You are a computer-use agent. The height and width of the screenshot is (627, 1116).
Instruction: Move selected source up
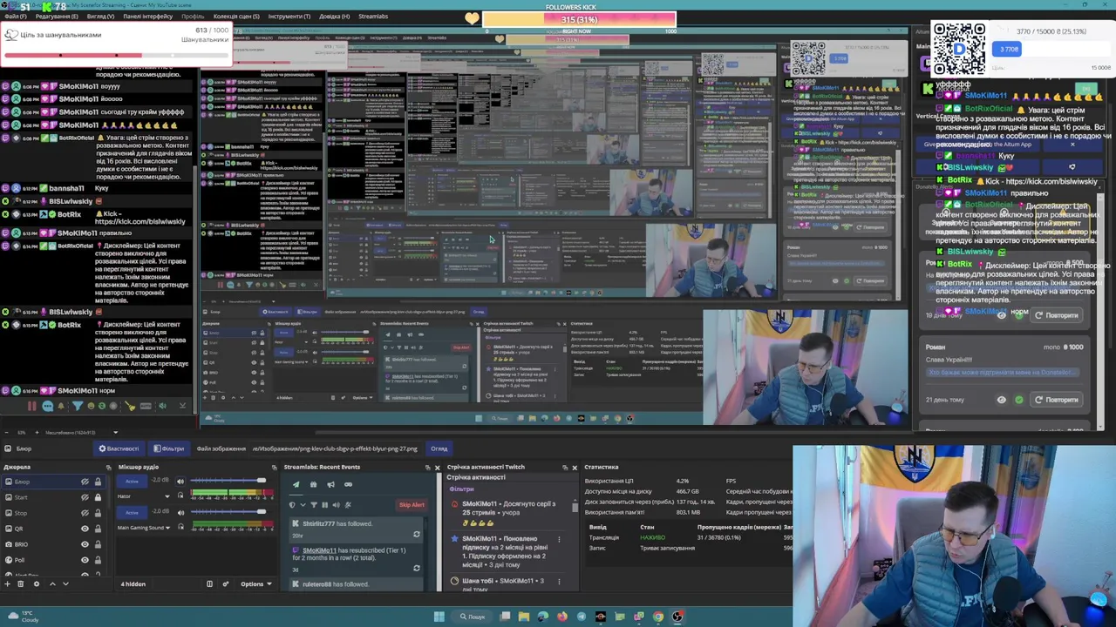tap(52, 584)
